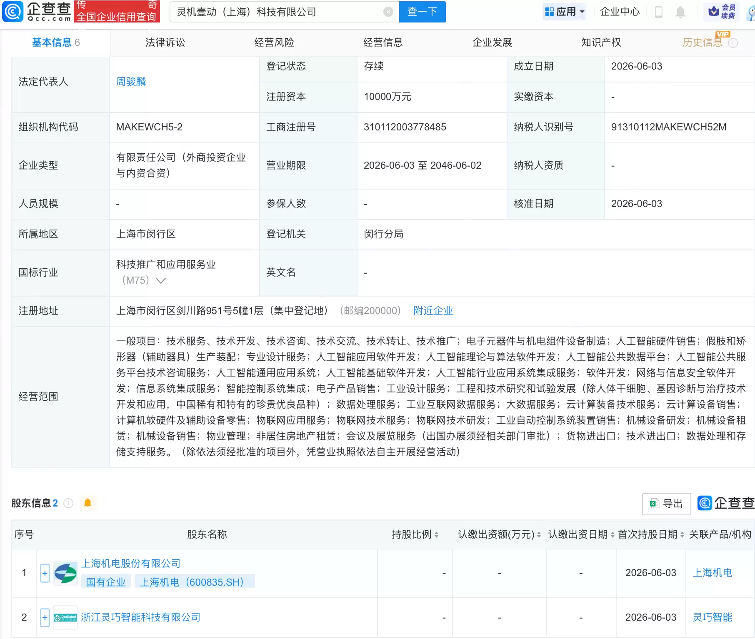Open 浙江灵巧智能科技有限公司 shareholder link
This screenshot has height=639, width=755.
click(x=141, y=617)
